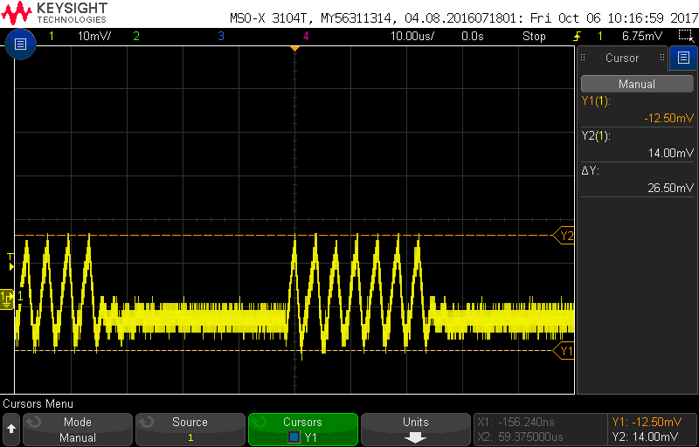Click the blue sidebar list icon beside Cursor
699x447 pixels.
coord(683,57)
